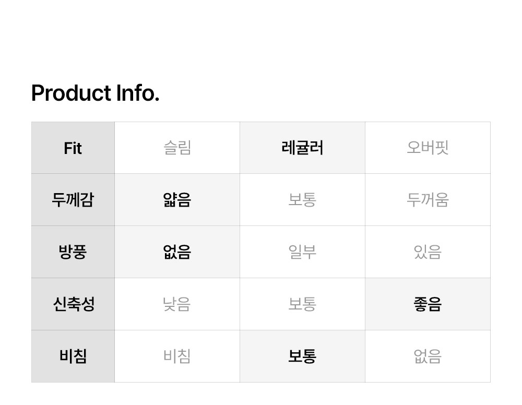Select highlighted 보통 in the 비침 row
Screen dimensions: 522x405
(x=302, y=356)
